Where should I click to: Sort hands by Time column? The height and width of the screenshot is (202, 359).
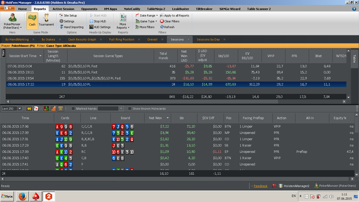[27, 118]
